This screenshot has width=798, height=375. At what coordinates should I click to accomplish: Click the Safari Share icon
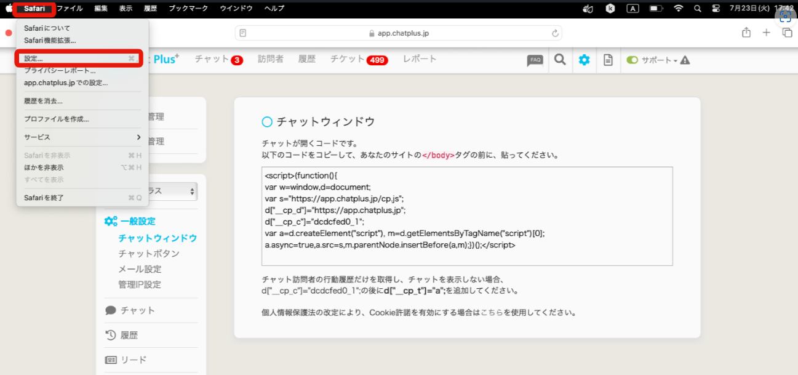pyautogui.click(x=746, y=33)
